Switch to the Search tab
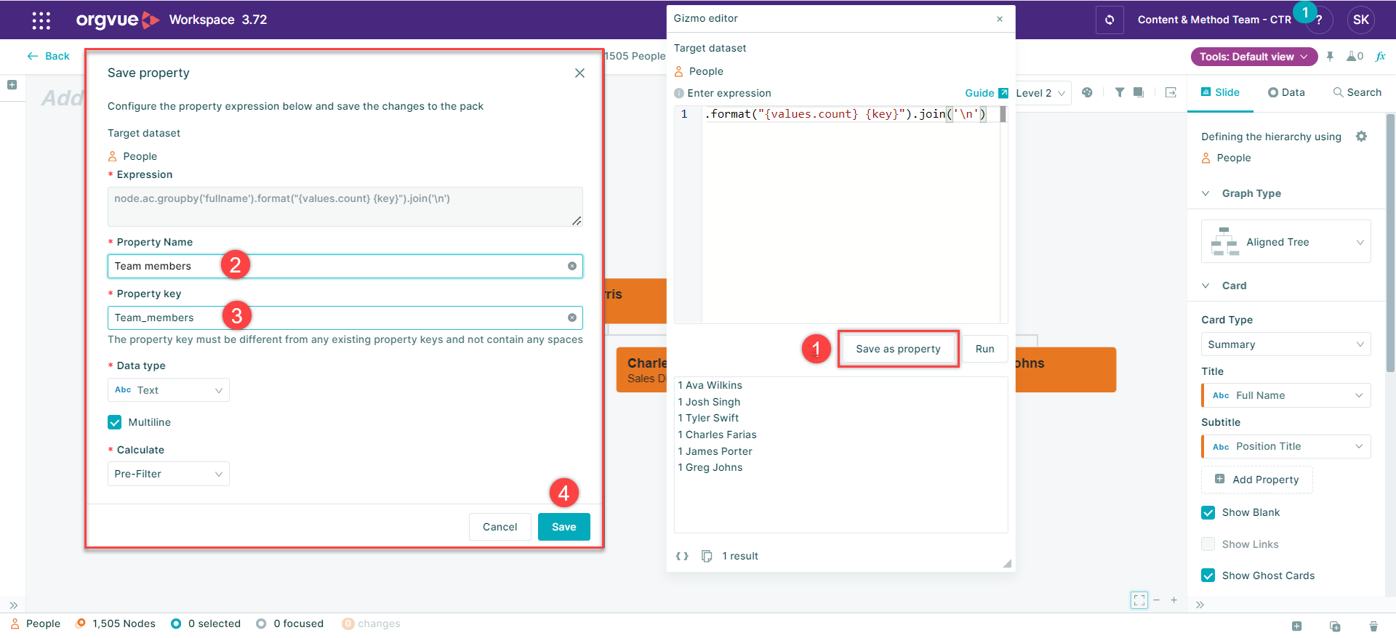This screenshot has height=638, width=1396. click(x=1357, y=92)
